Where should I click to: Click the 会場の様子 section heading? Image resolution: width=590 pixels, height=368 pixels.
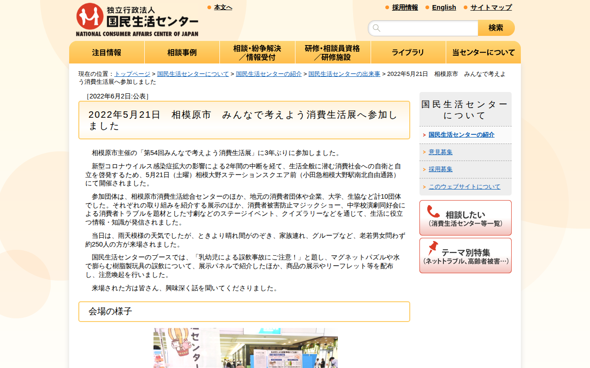(x=244, y=311)
